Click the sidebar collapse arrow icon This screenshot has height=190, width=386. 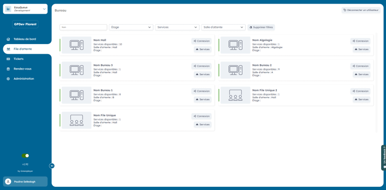52,166
